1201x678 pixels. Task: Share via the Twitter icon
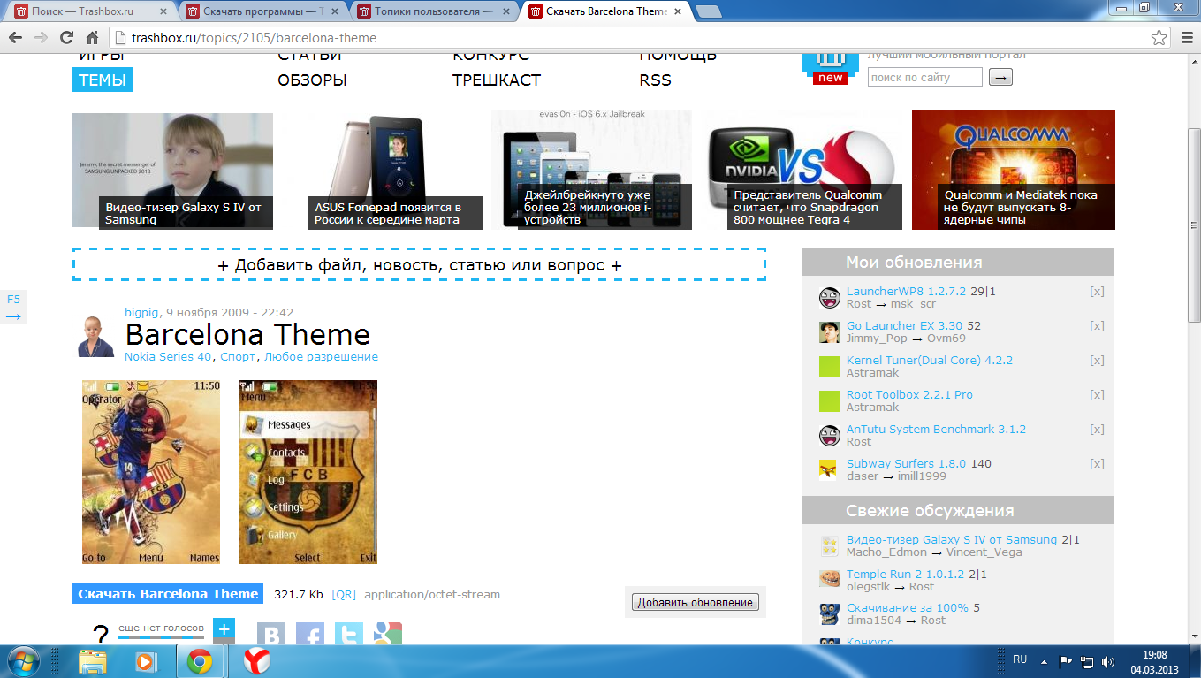[x=349, y=633]
